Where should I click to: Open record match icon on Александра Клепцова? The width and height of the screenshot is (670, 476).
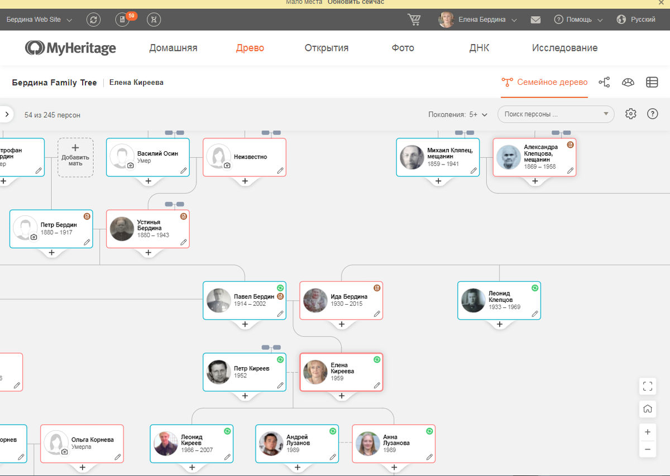tap(570, 145)
